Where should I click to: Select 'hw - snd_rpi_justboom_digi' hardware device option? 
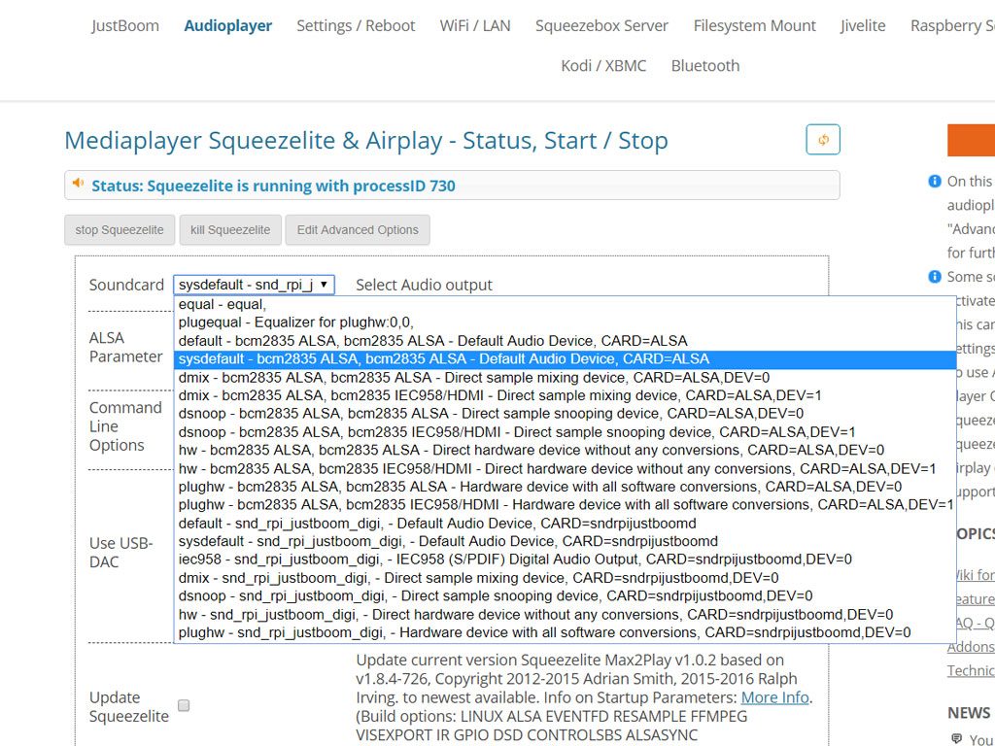(x=535, y=615)
